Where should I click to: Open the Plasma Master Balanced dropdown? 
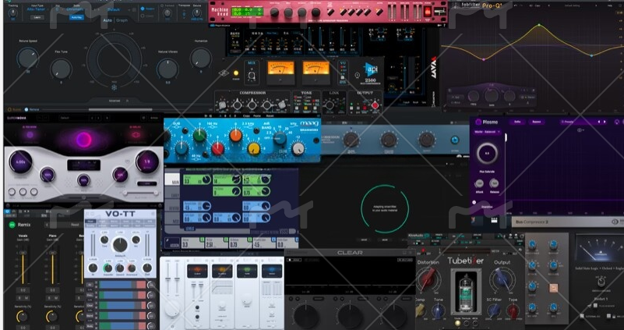pos(488,132)
